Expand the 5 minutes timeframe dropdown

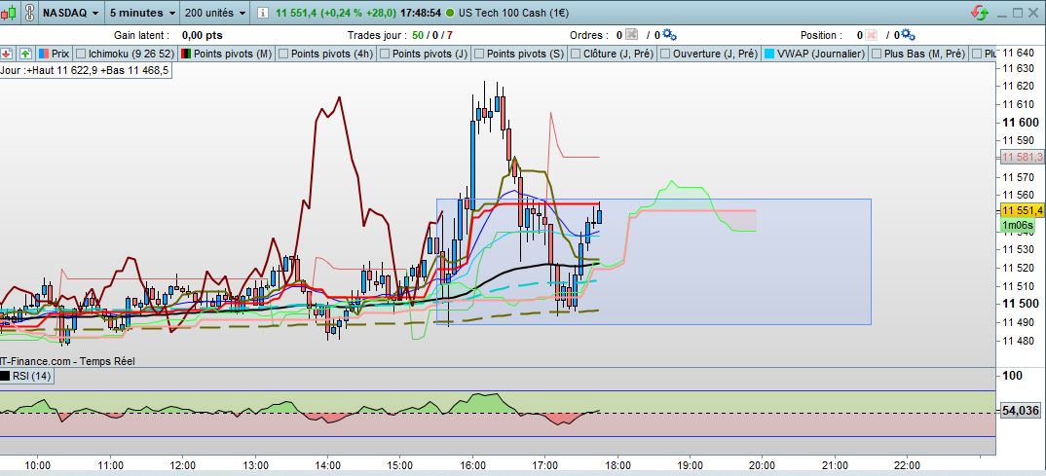coord(141,15)
